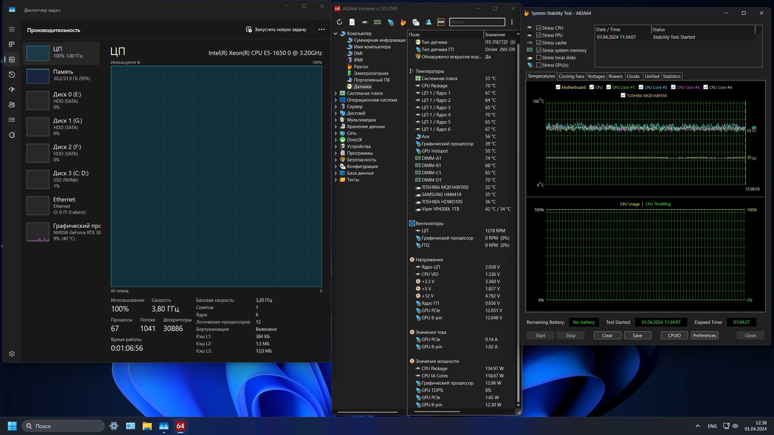Uncheck CPU Core #1 graph checkbox
The image size is (774, 435).
(609, 87)
